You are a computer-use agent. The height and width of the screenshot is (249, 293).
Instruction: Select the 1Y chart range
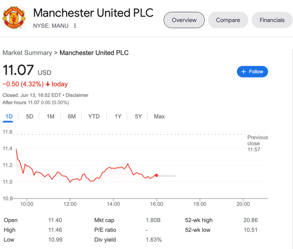(x=118, y=116)
